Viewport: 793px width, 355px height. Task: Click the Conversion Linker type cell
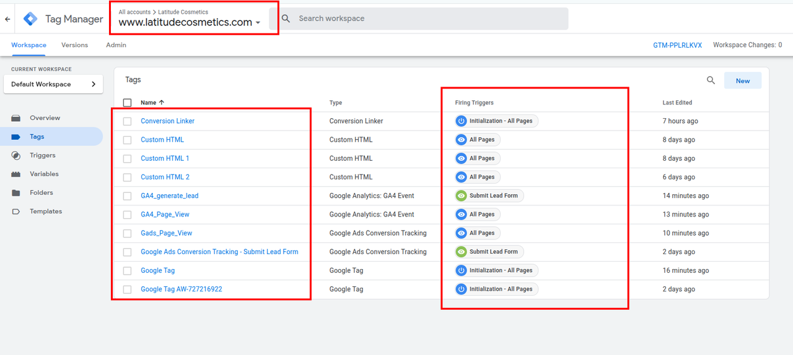tap(356, 121)
